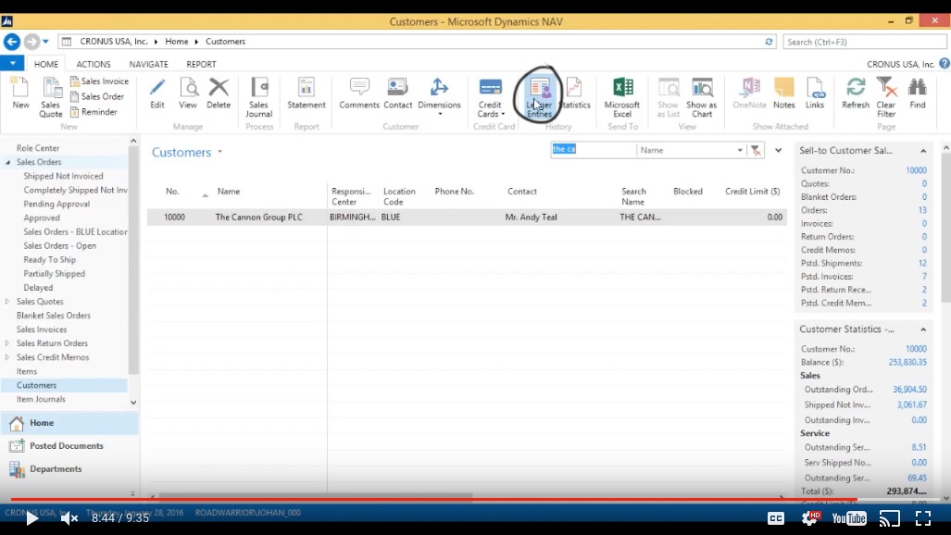This screenshot has width=951, height=535.
Task: Seek on the red video progress bar
Action: pyautogui.click(x=476, y=499)
